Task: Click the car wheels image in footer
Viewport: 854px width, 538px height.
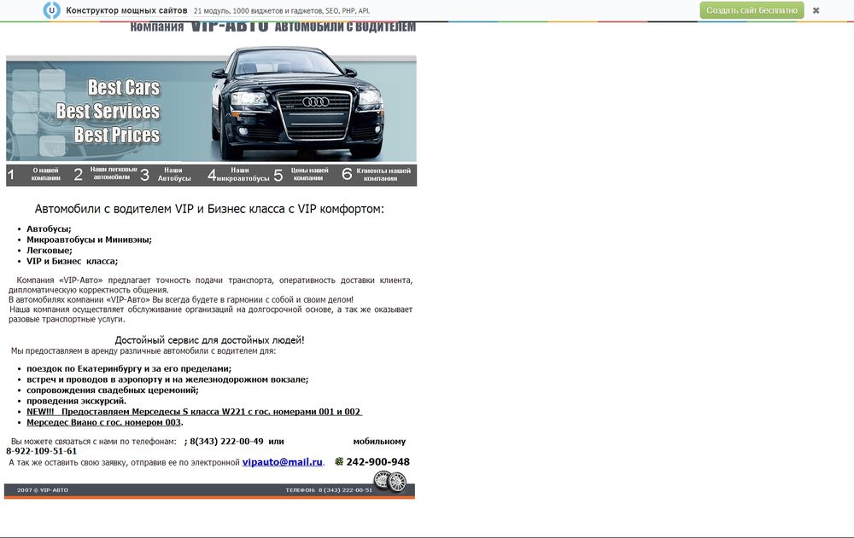Action: point(390,481)
